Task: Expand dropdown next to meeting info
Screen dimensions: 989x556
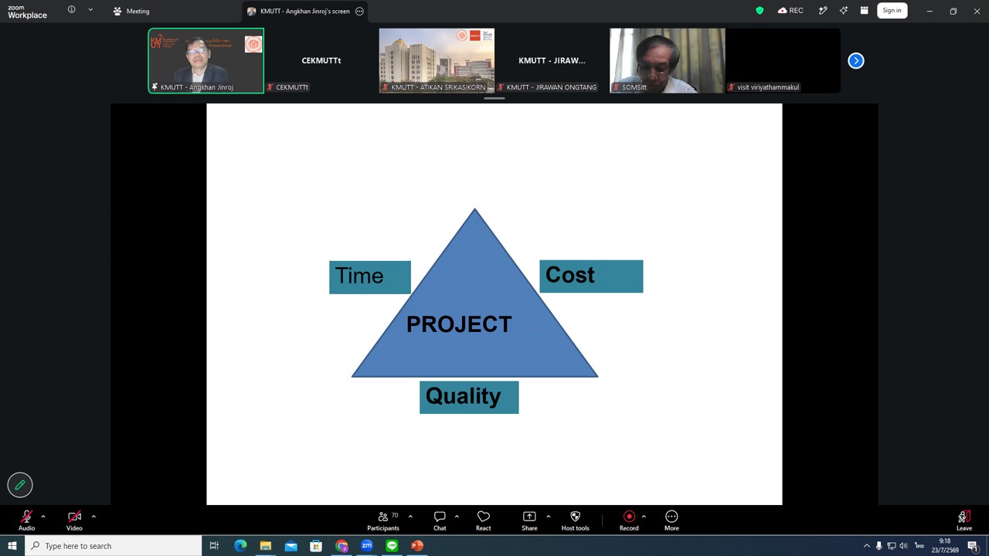Action: [x=90, y=10]
